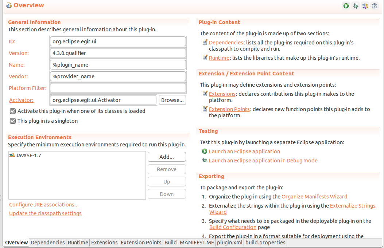Click the page icon beside the Extensions link
Screen dimensions: 384x248
205,94
